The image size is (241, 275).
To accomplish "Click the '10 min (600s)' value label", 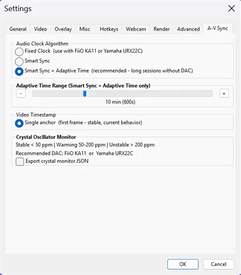I will click(120, 102).
